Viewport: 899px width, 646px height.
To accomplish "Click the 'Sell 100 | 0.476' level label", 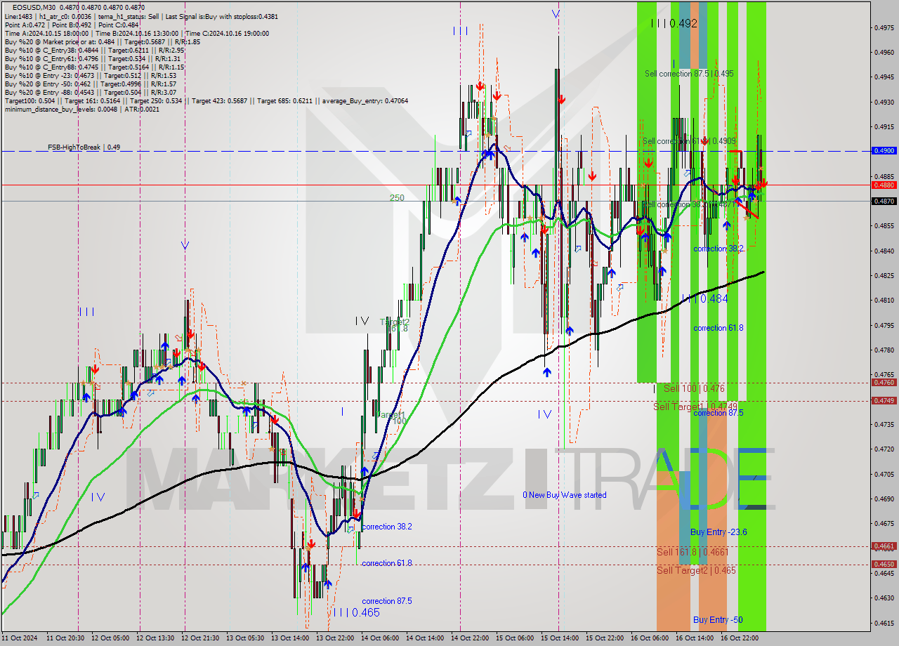I will [x=694, y=388].
